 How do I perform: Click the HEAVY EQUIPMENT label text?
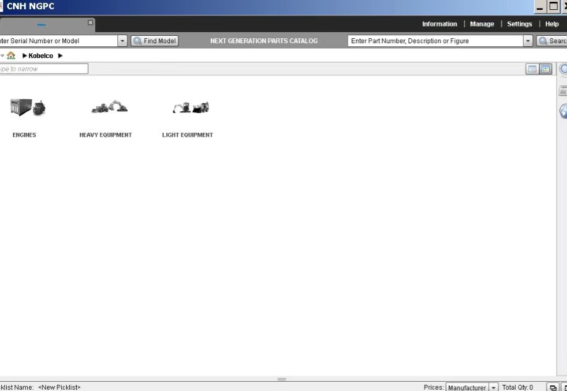(x=106, y=135)
